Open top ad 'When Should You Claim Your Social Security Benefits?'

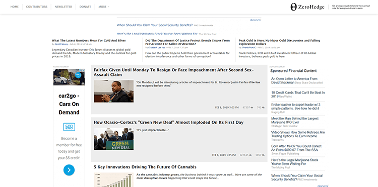point(155,25)
